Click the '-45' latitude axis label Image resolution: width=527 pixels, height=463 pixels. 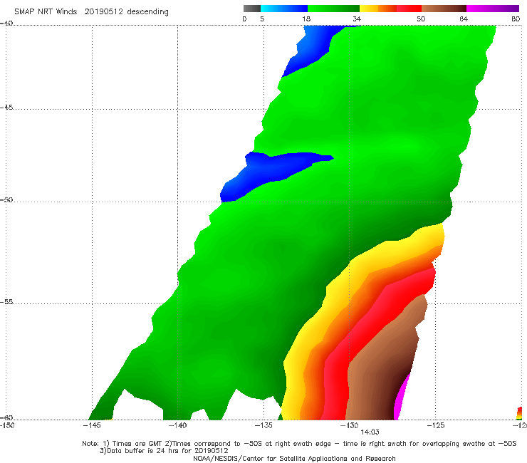pos(6,108)
